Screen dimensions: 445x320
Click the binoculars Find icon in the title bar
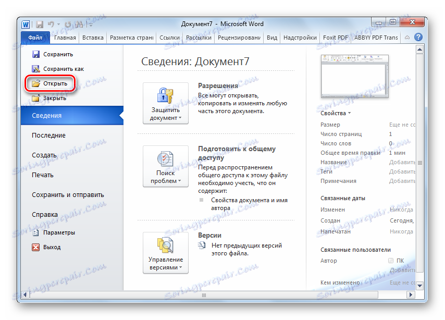coord(79,24)
